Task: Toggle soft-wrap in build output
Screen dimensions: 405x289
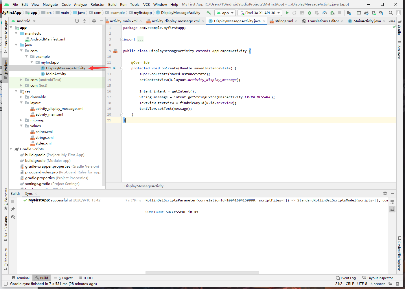Action: [x=392, y=202]
